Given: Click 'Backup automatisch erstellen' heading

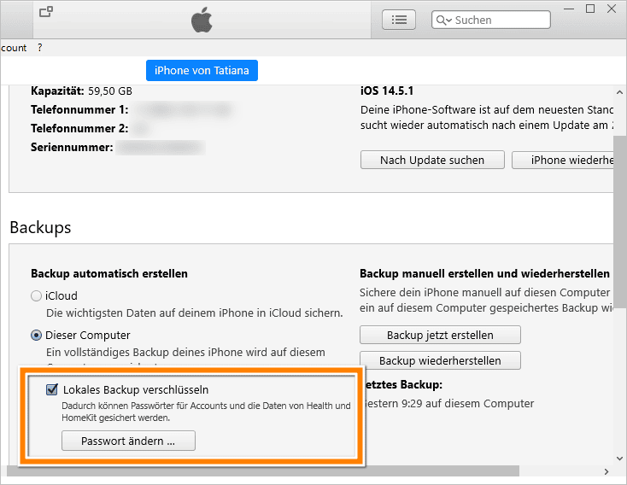Looking at the screenshot, I should 109,273.
